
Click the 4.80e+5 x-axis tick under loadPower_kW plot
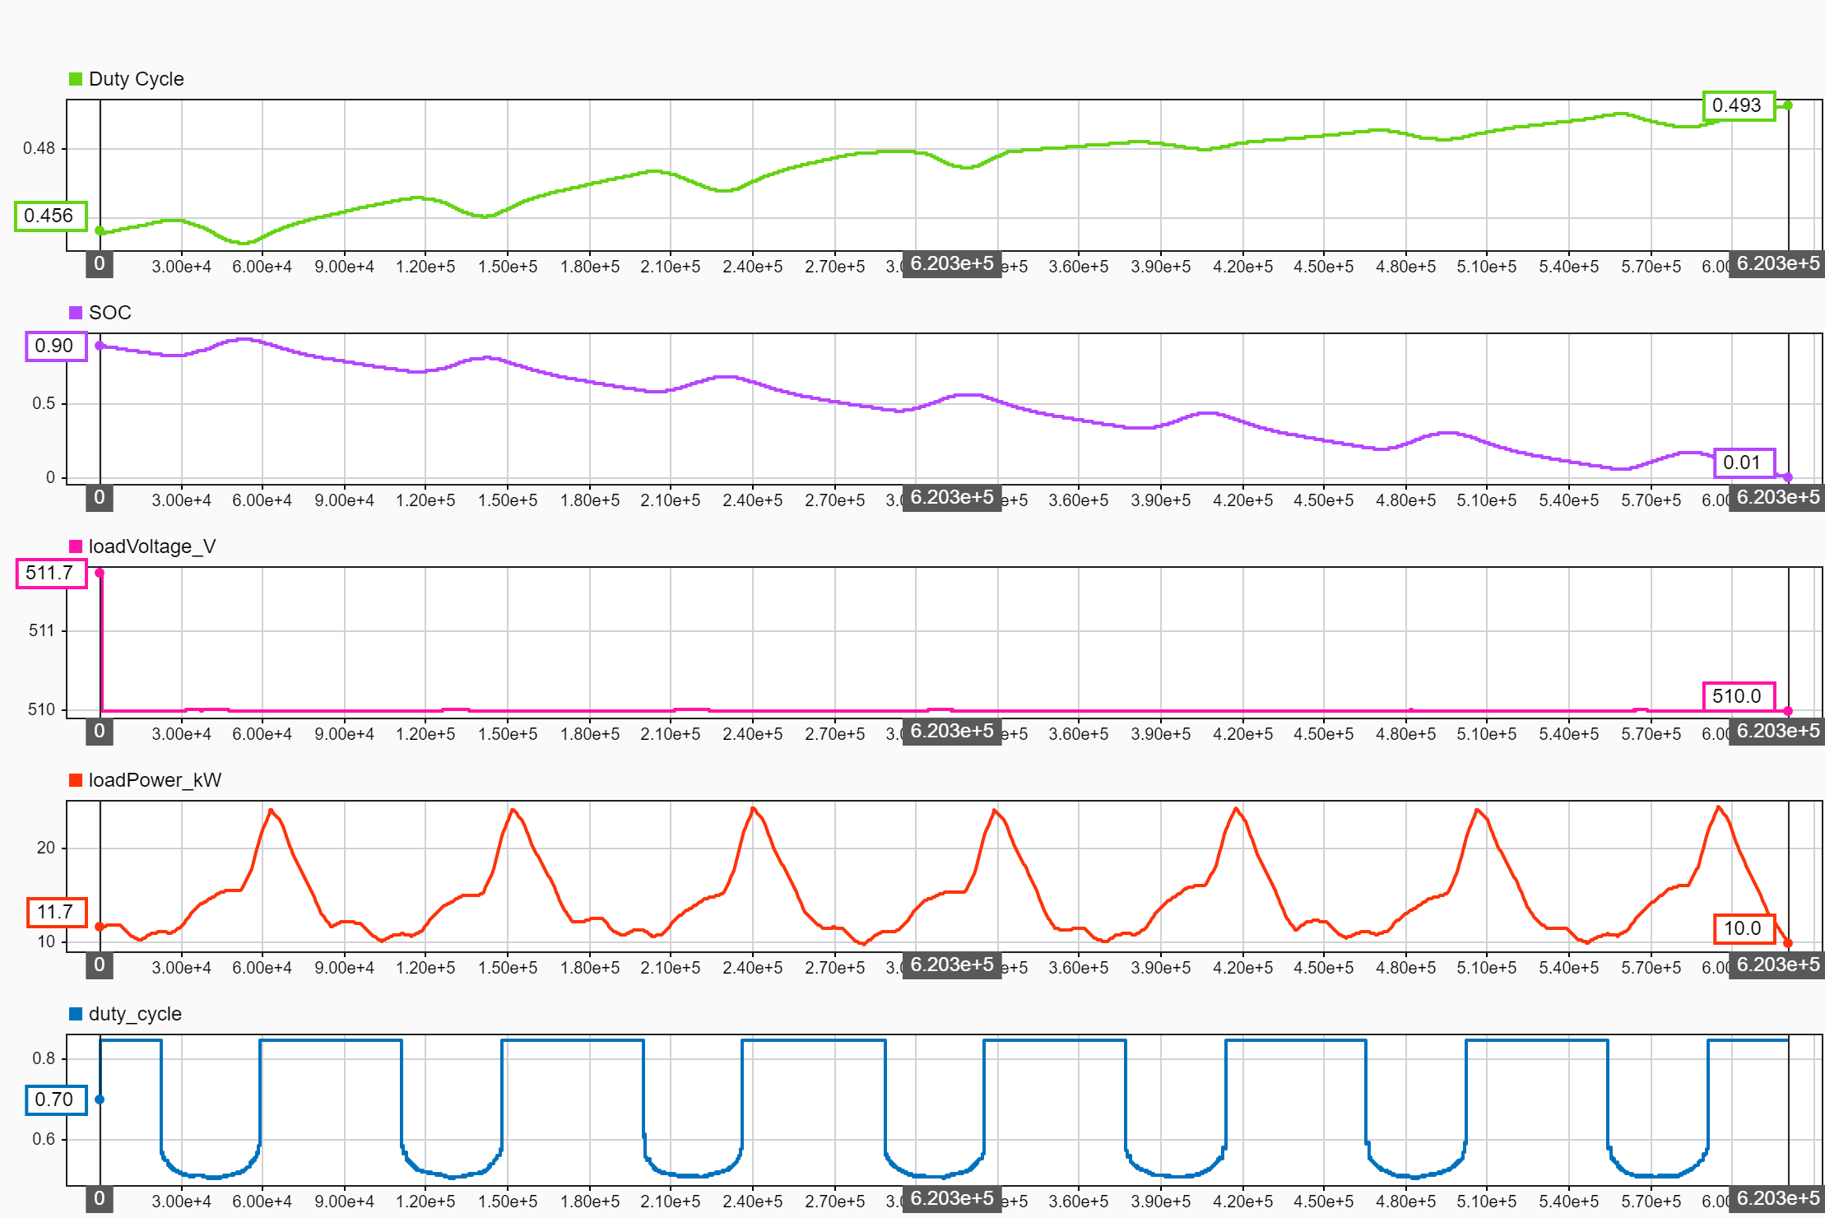[1406, 968]
